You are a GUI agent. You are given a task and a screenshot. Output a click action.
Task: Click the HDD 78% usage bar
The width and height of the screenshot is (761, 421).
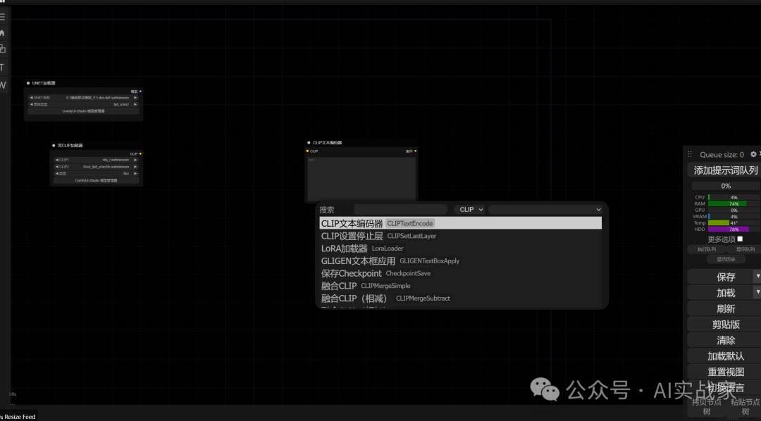click(x=734, y=229)
